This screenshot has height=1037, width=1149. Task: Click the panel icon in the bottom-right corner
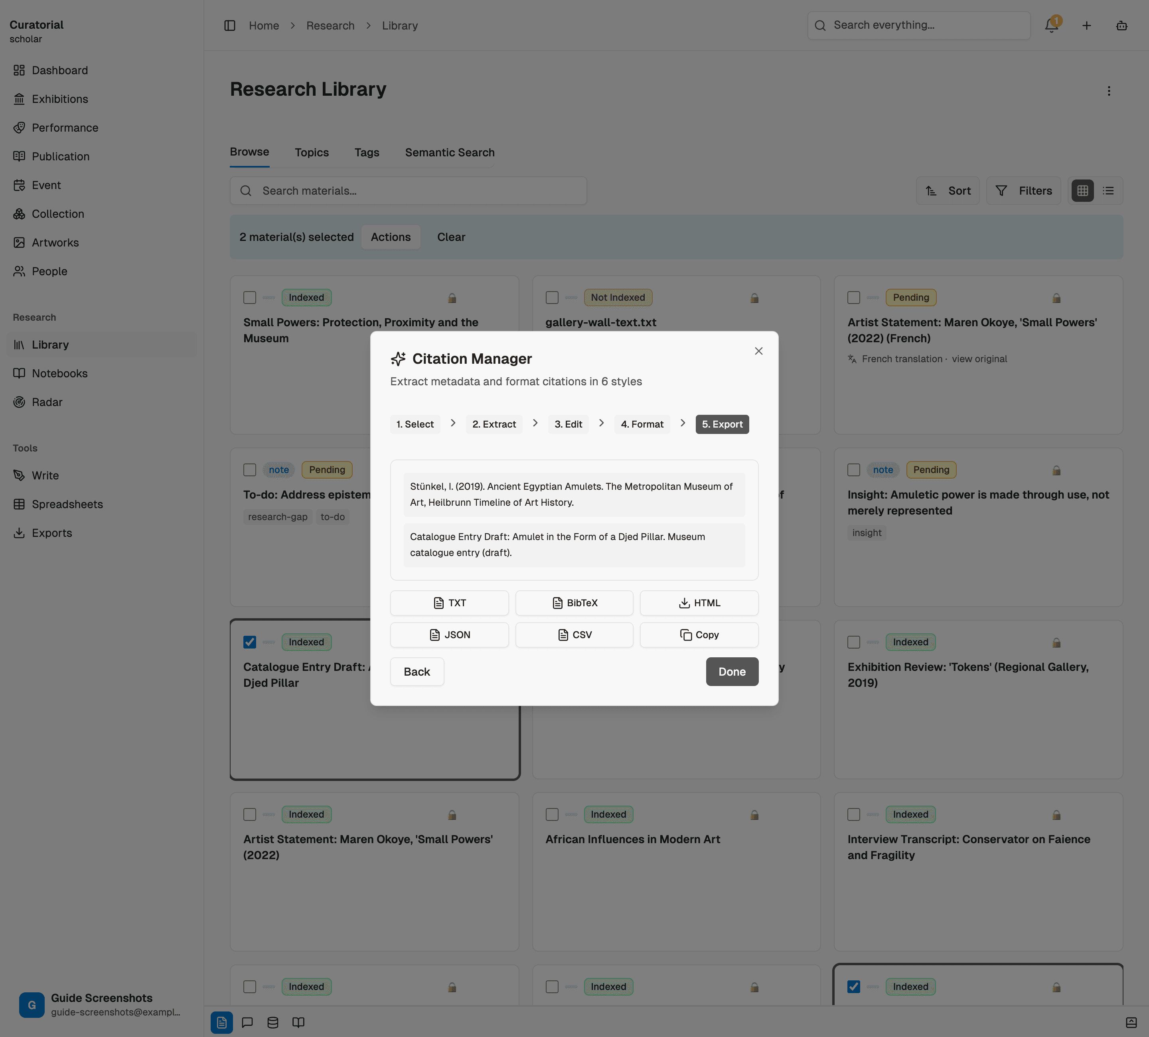pos(1131,1022)
